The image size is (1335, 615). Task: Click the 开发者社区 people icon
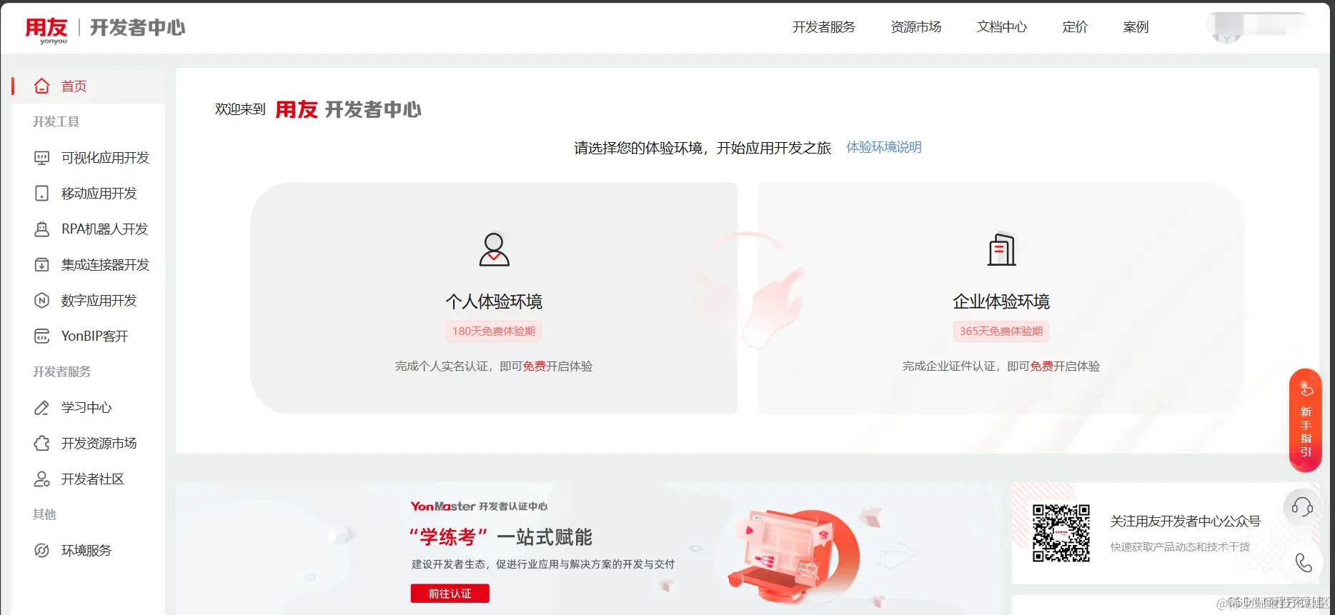tap(42, 479)
